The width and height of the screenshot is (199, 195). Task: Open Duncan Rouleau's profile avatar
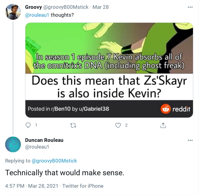tap(13, 144)
